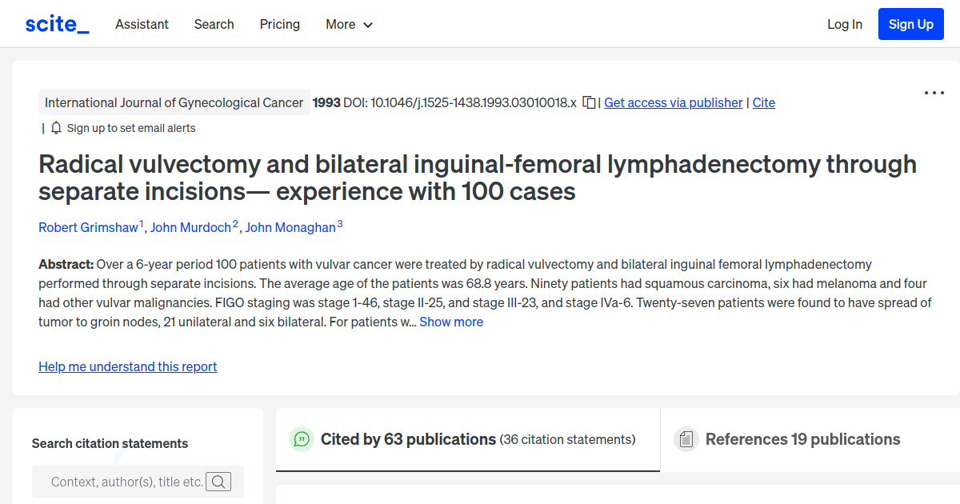Select author affiliation superscript 1 beside Robert Grimshaw
Viewport: 960px width, 504px height.
[x=140, y=222]
